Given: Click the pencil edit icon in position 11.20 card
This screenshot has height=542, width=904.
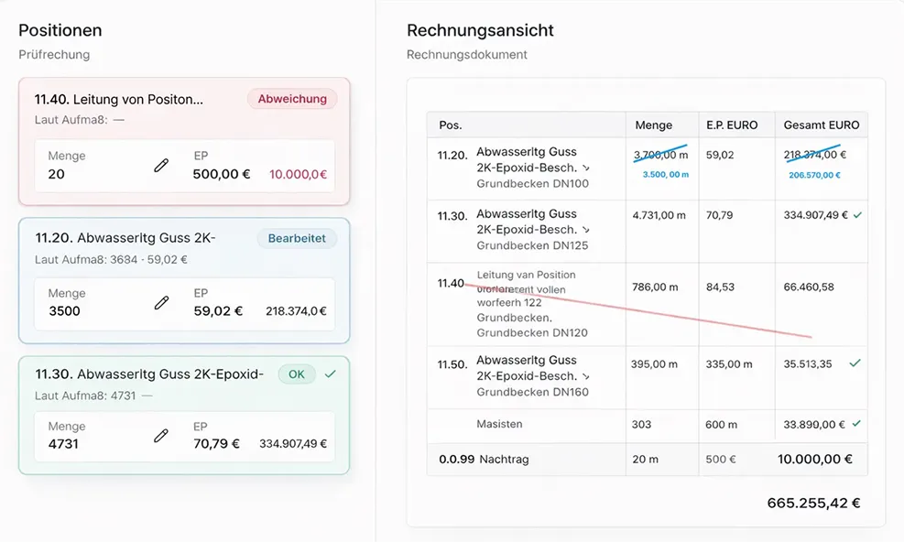Looking at the screenshot, I should click(161, 303).
